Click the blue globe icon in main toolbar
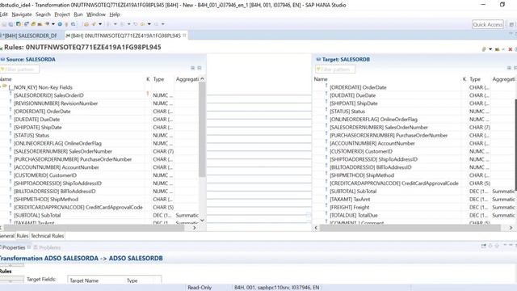The width and height of the screenshot is (517, 291). tap(60, 24)
